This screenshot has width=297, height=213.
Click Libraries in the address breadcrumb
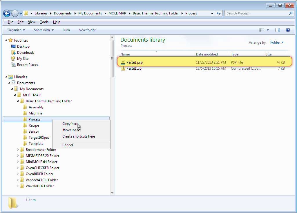pos(41,13)
